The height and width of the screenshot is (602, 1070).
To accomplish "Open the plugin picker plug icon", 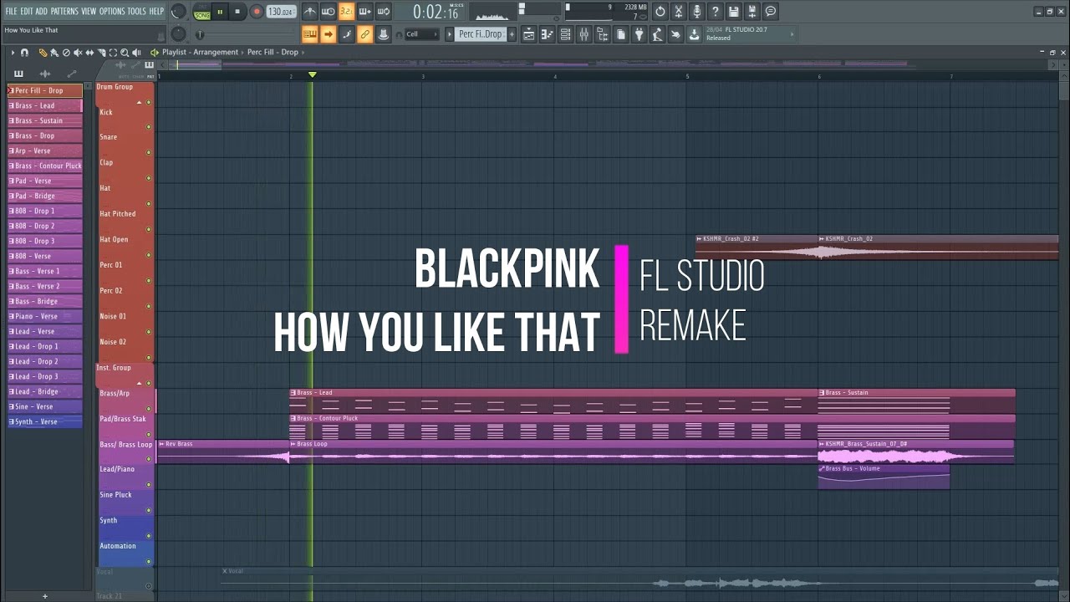I will [639, 34].
